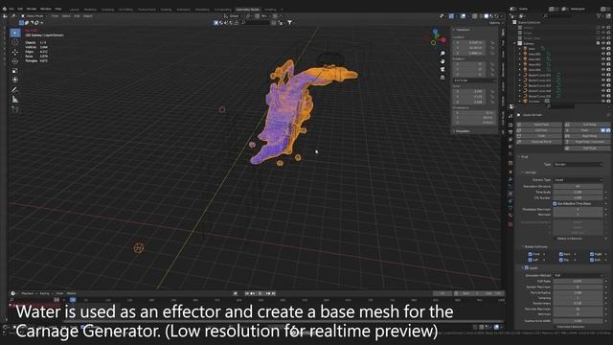The image size is (613, 345).
Task: Open the Physics properties tab
Action: (511, 194)
